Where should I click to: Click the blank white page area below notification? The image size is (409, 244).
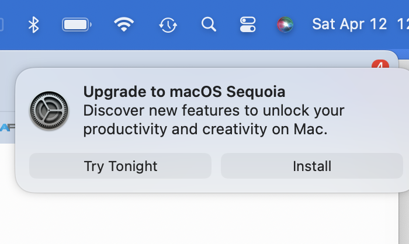[198, 219]
